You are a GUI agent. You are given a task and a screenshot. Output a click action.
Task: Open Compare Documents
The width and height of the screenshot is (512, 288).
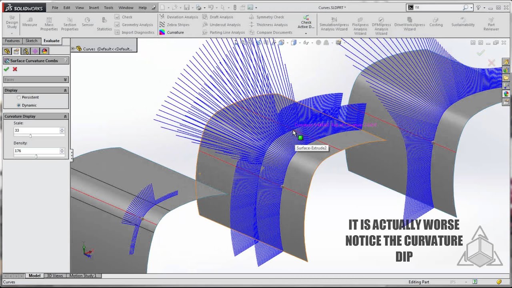[x=270, y=32]
